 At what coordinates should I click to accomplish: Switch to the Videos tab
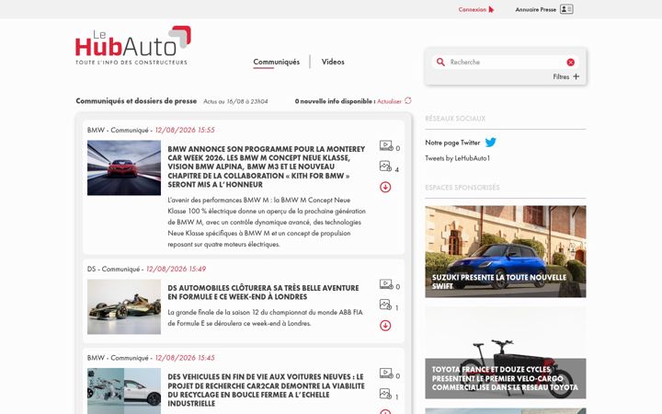333,62
